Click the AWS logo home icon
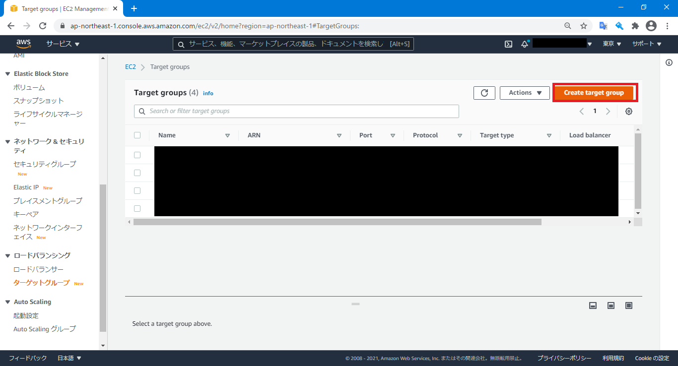Image resolution: width=678 pixels, height=366 pixels. tap(23, 44)
